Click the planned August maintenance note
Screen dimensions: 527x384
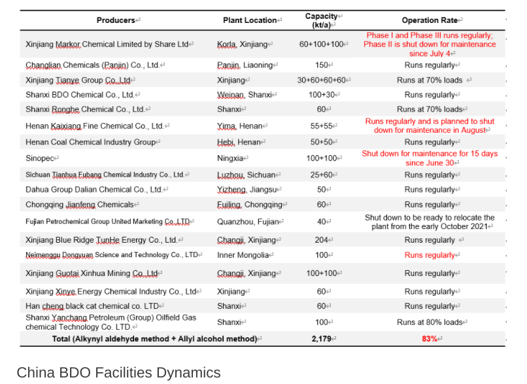pyautogui.click(x=430, y=126)
